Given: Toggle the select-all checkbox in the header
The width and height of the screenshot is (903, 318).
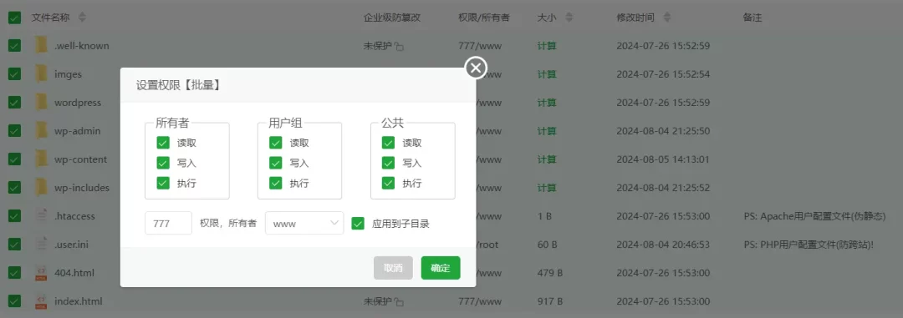Looking at the screenshot, I should (14, 18).
